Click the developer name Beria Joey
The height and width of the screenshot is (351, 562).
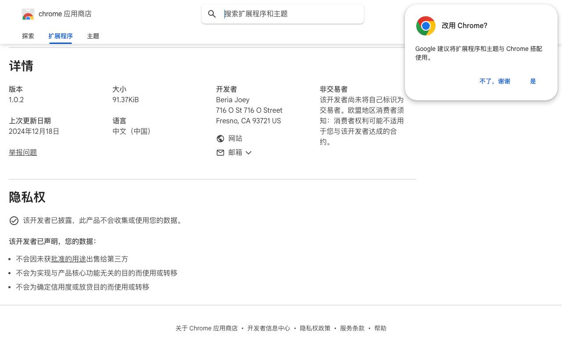tap(233, 100)
